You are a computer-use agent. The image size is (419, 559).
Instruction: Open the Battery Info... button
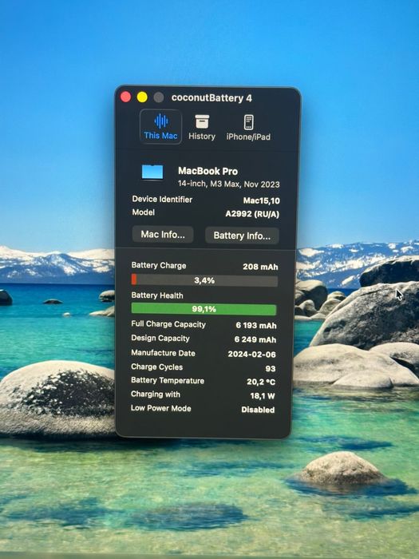point(242,236)
